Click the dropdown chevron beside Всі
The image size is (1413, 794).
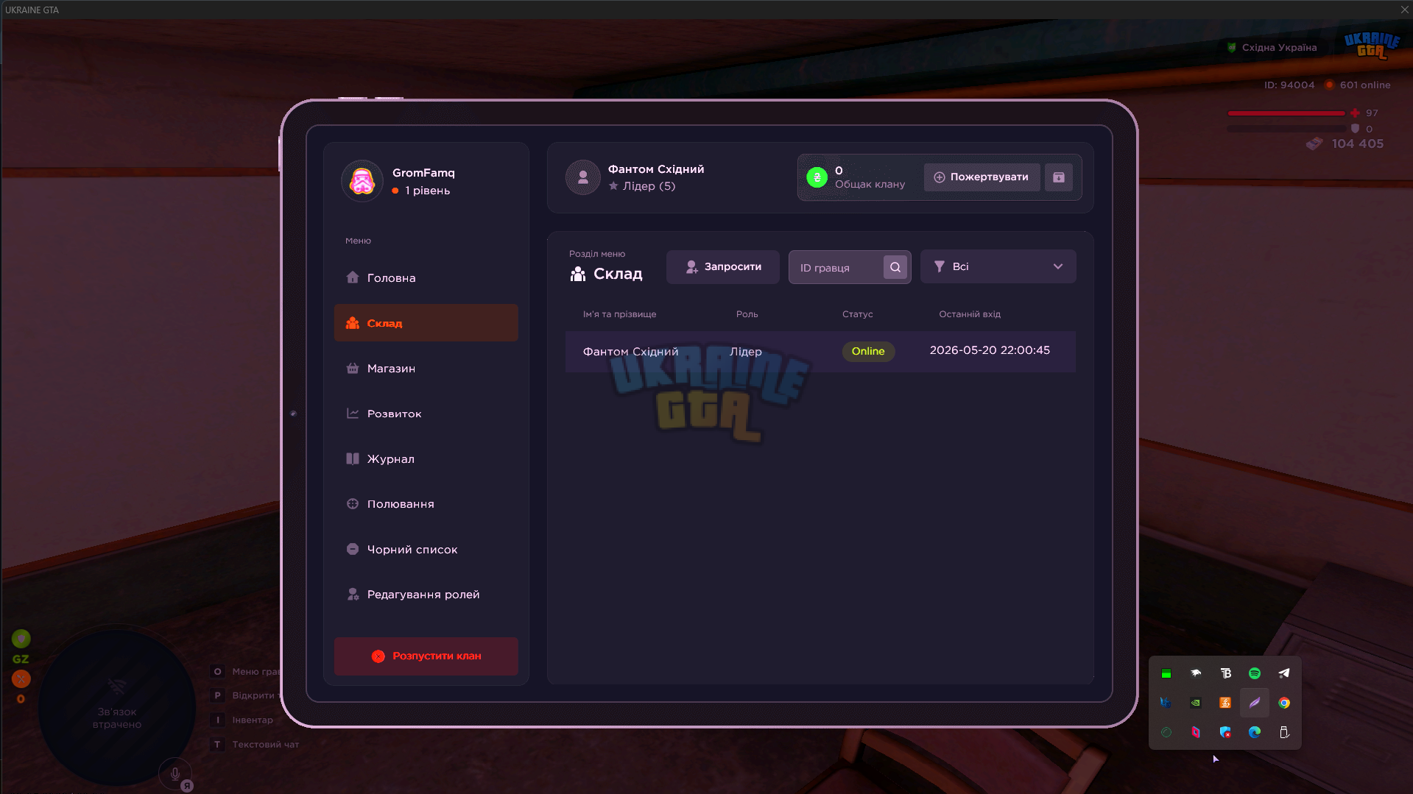click(x=1057, y=267)
